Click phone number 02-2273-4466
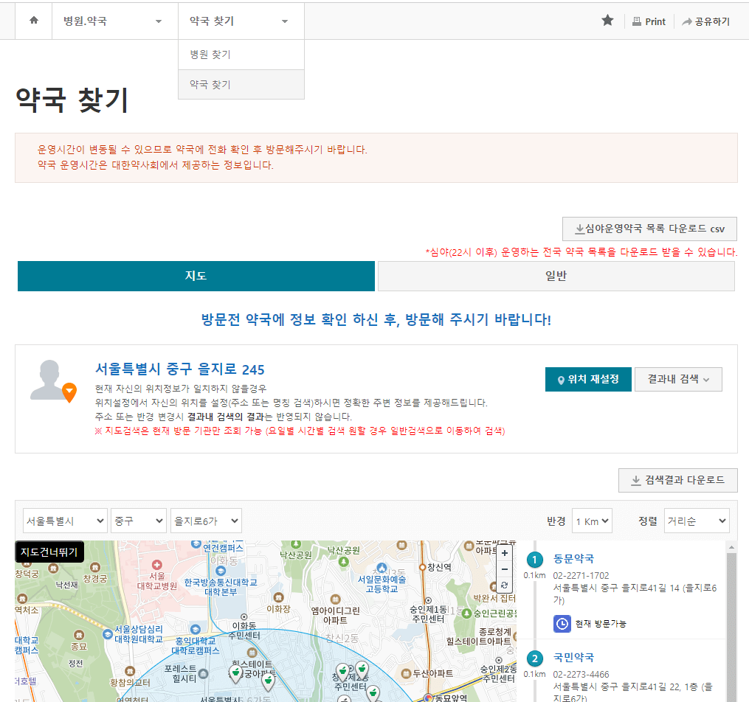The width and height of the screenshot is (749, 702). (x=581, y=674)
